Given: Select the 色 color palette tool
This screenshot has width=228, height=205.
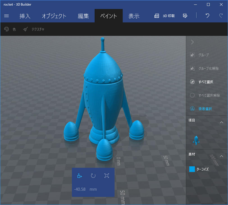Looking at the screenshot, I should pyautogui.click(x=10, y=29).
